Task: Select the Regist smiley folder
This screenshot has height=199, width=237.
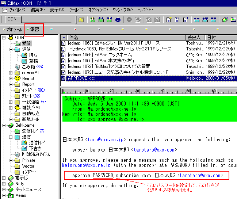Action: (28, 79)
